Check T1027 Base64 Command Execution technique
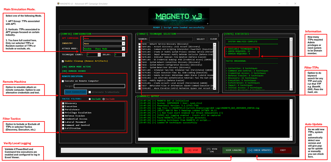This screenshot has height=162, width=331. (x=140, y=86)
